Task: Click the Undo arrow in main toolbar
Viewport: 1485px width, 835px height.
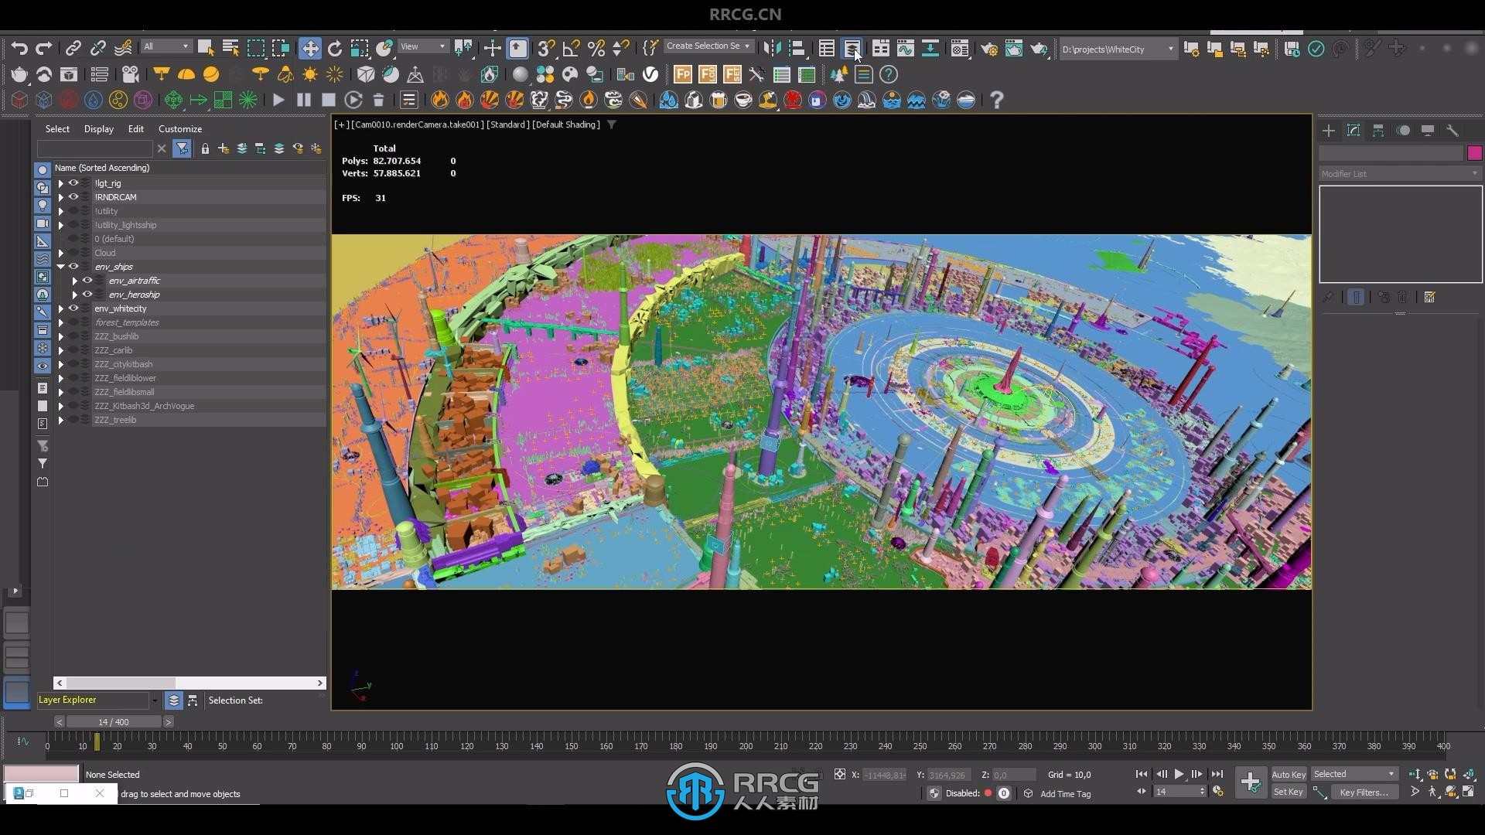Action: [x=19, y=48]
